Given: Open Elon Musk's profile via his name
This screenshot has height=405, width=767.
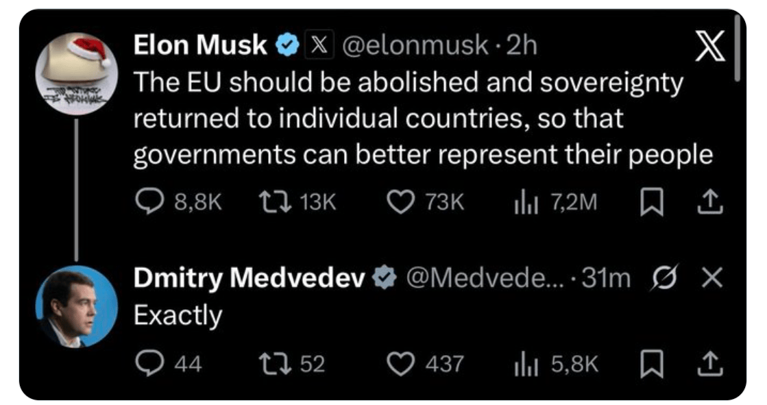Looking at the screenshot, I should (199, 46).
